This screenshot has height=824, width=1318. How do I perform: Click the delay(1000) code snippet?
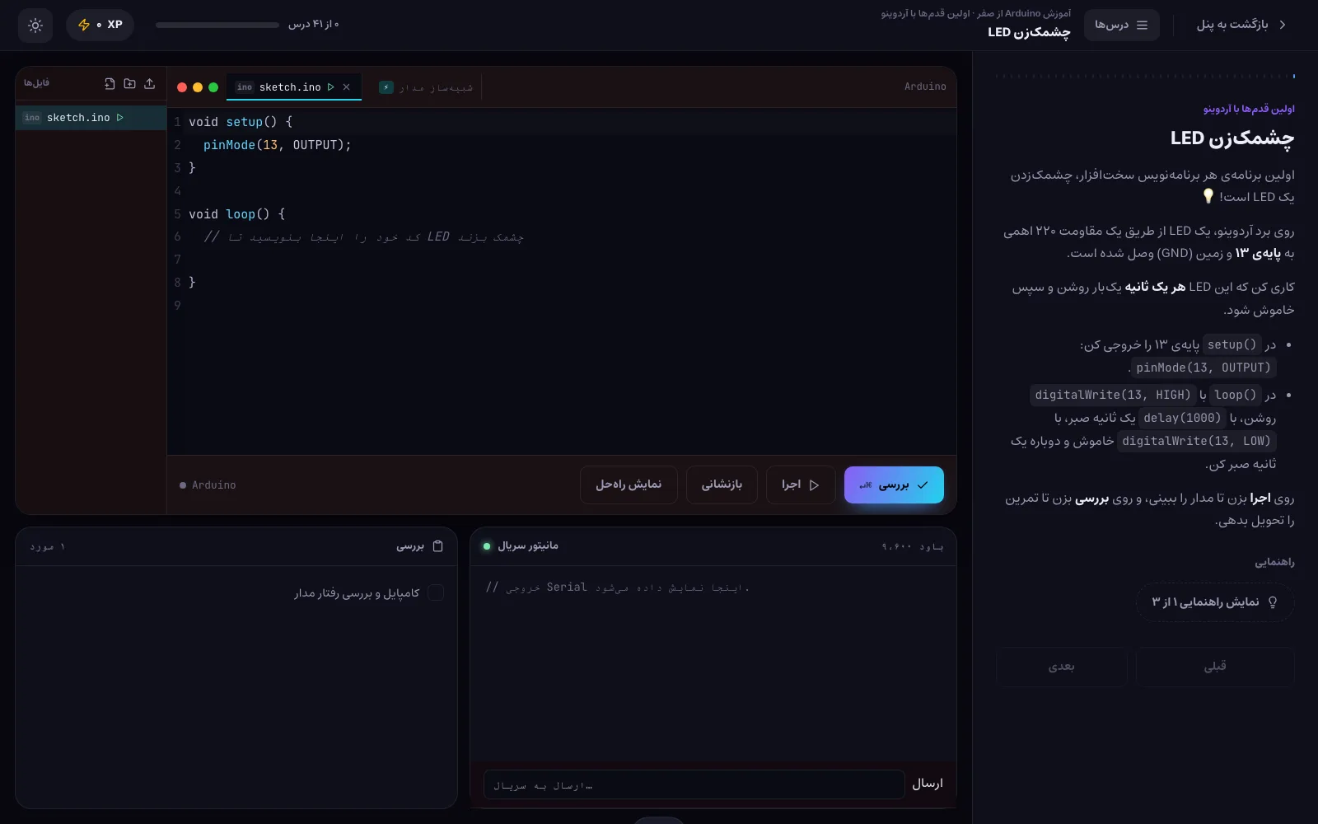pyautogui.click(x=1182, y=418)
